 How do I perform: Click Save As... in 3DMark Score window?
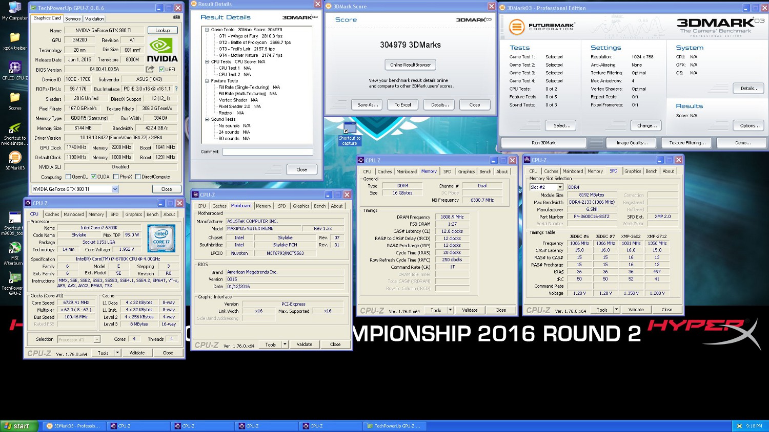(368, 104)
